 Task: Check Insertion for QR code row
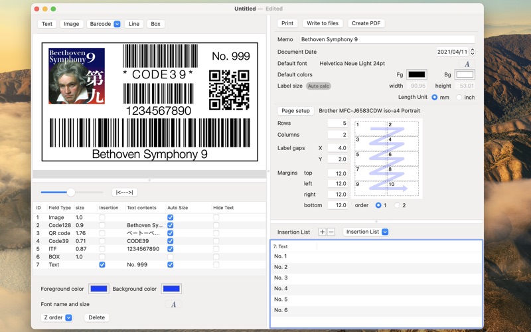point(102,233)
